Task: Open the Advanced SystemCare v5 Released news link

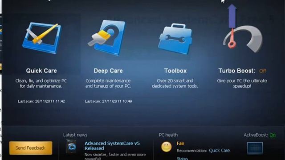Action: [x=112, y=146]
